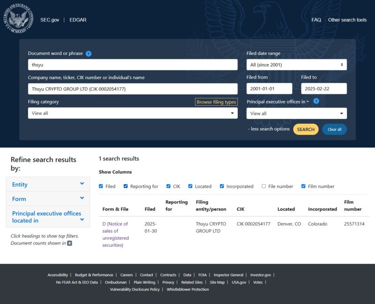Click the Filed to date field

[324, 89]
